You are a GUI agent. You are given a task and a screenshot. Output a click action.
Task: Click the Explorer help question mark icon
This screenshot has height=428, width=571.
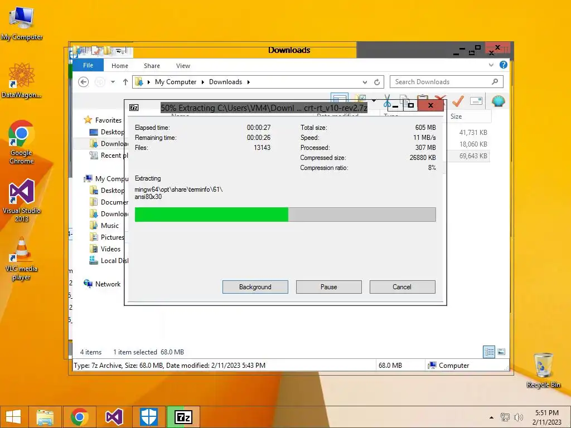pyautogui.click(x=504, y=65)
